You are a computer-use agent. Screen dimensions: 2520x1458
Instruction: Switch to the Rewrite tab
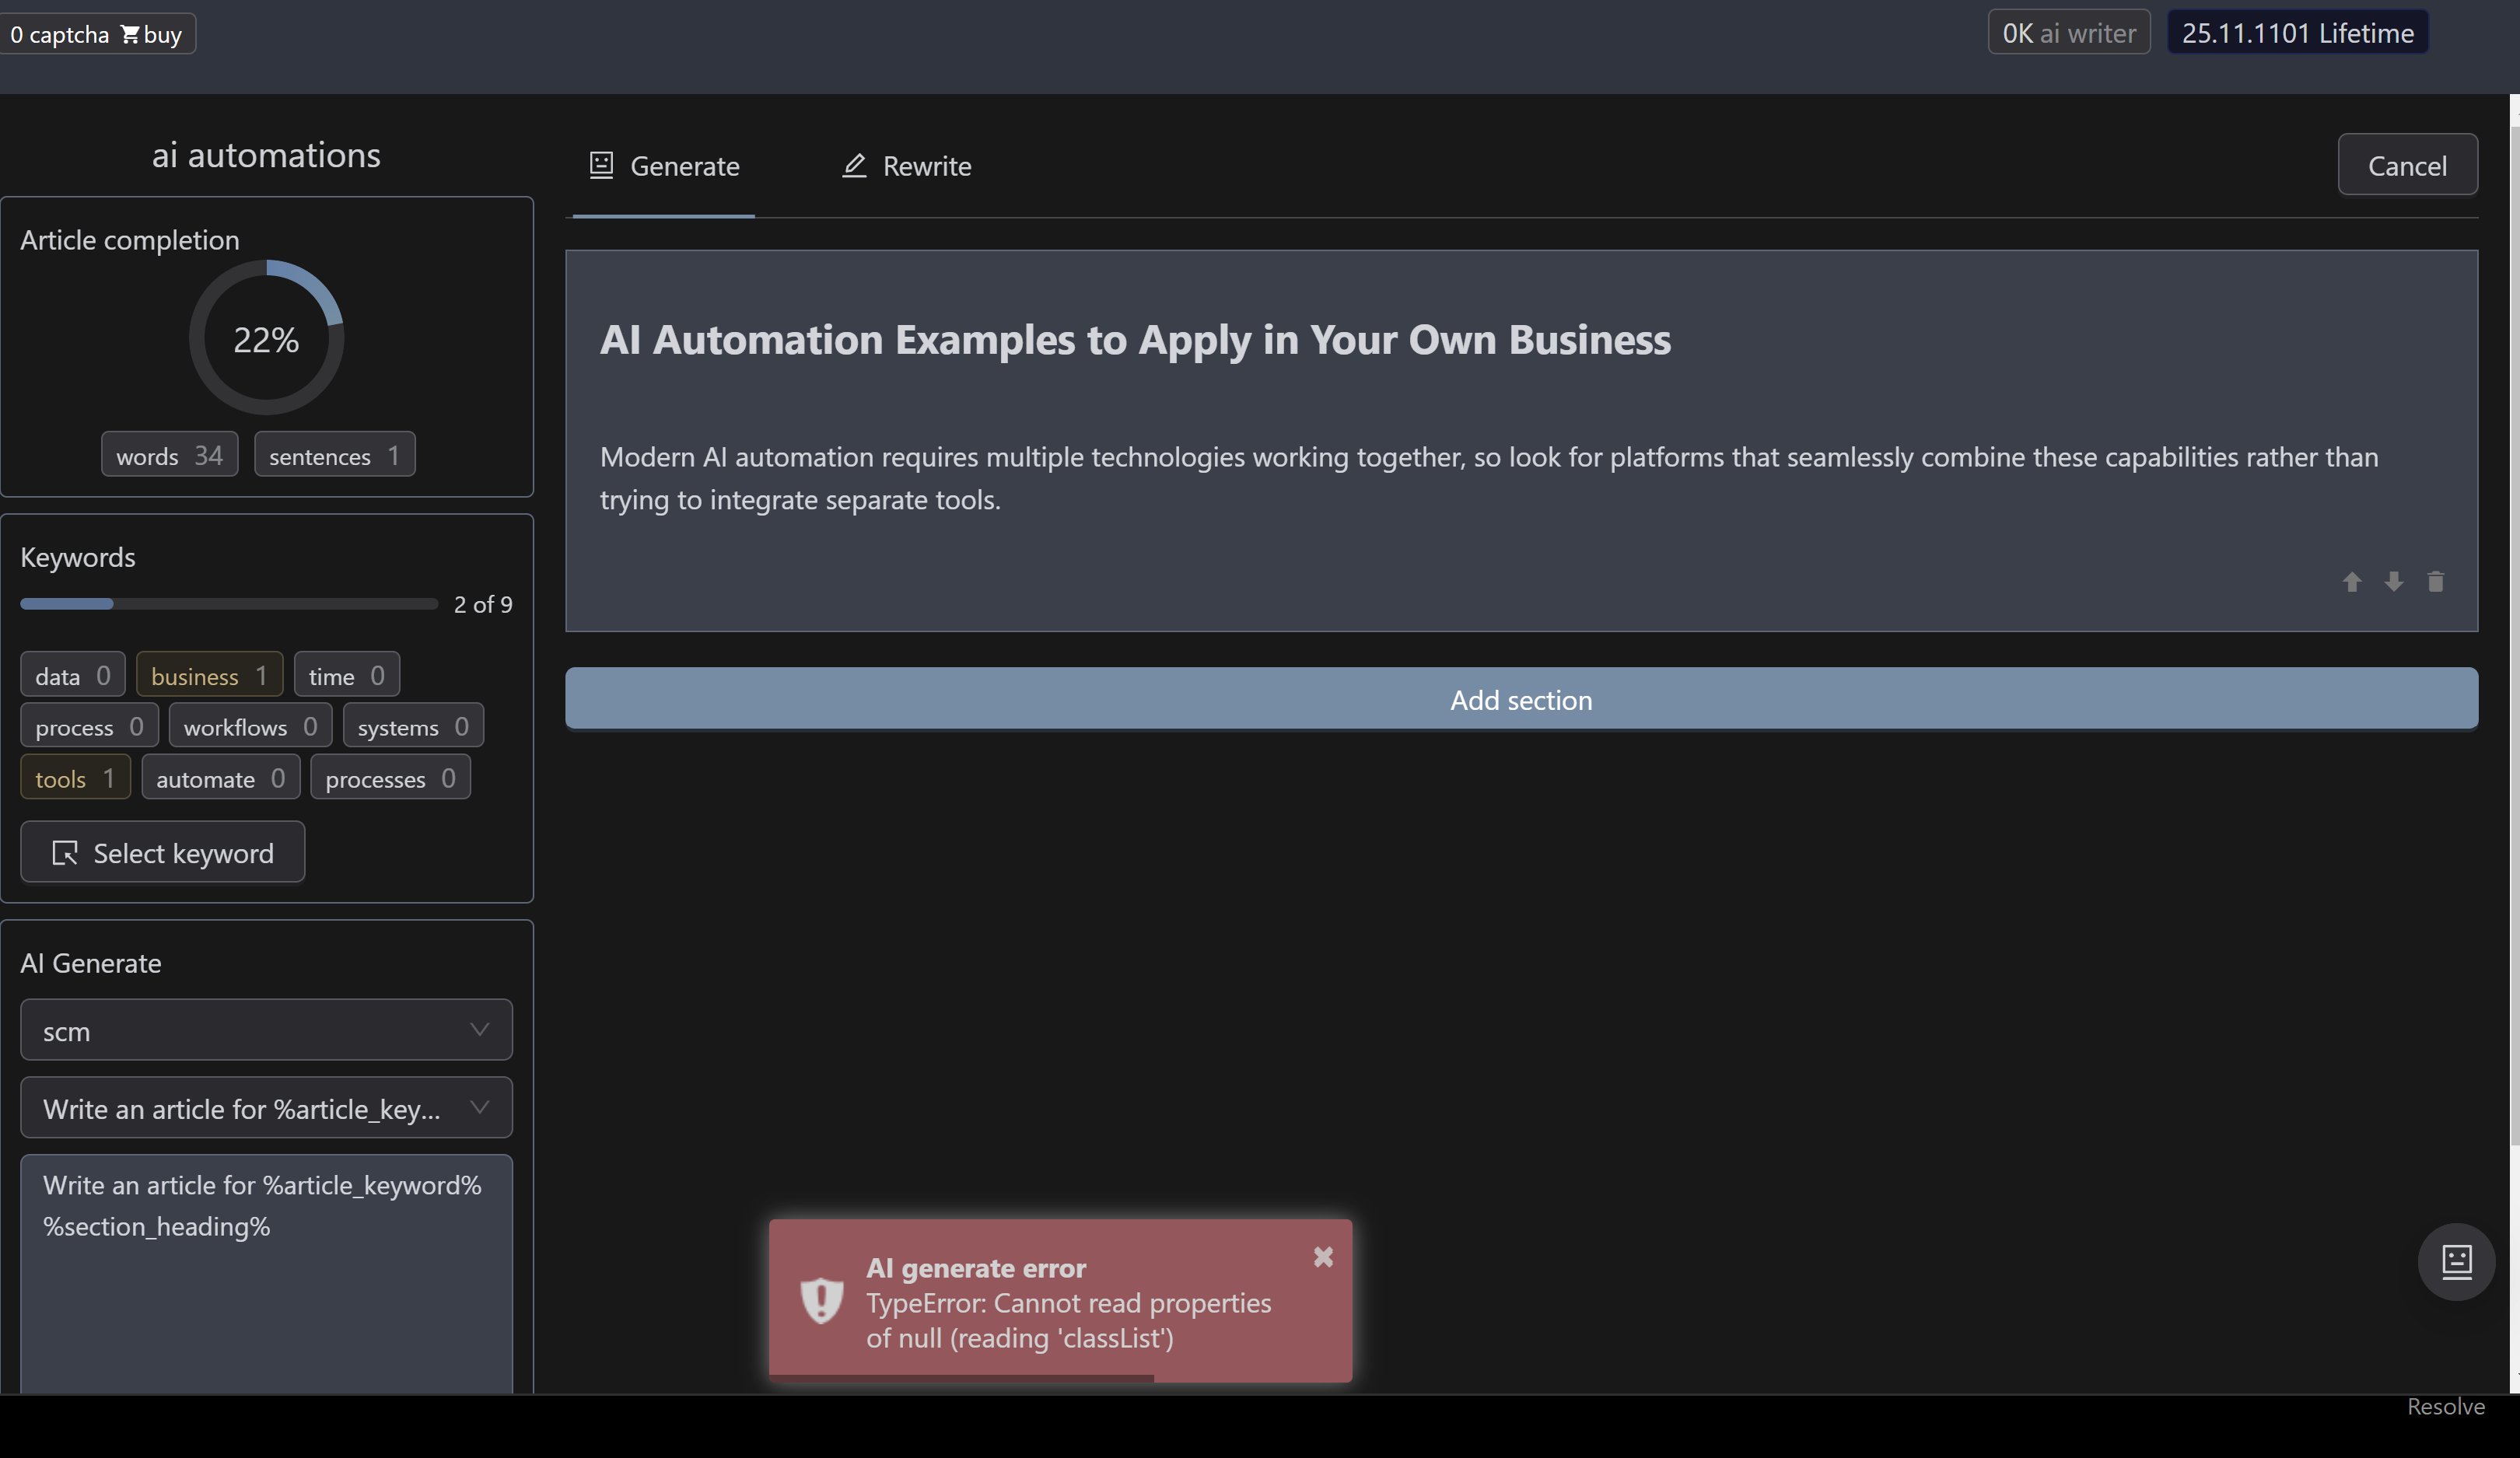pos(906,166)
